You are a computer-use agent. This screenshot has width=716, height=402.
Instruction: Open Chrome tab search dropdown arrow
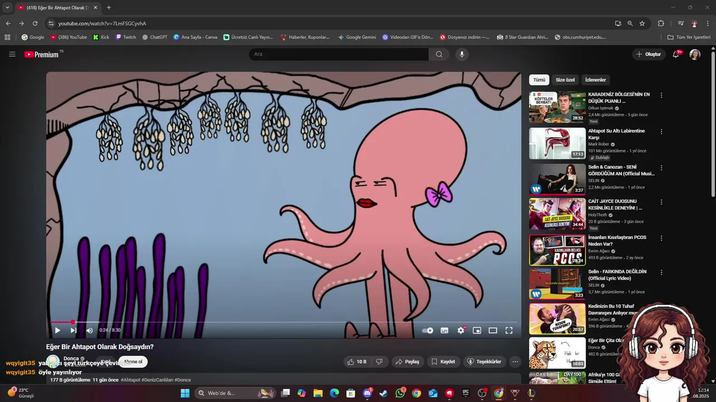(x=7, y=8)
